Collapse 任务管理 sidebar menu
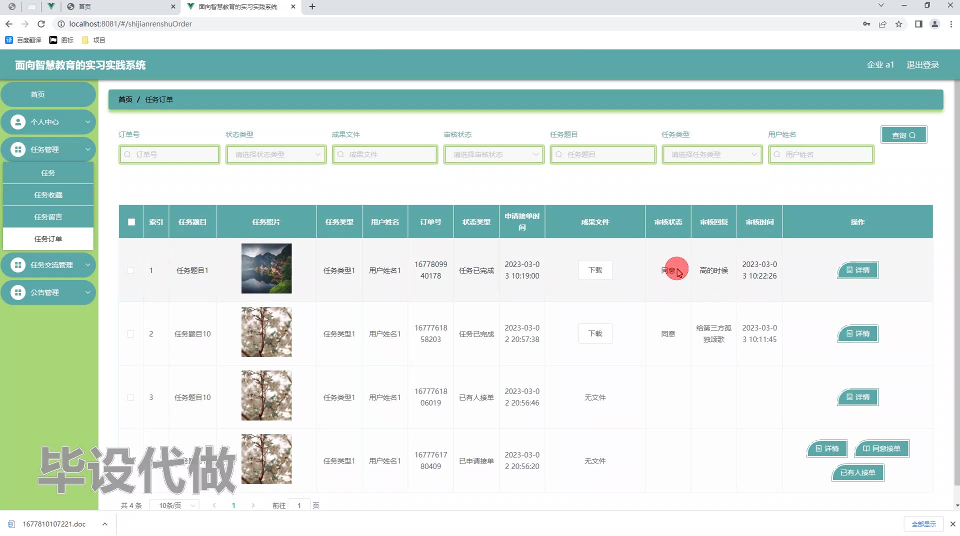The width and height of the screenshot is (960, 536). point(48,149)
